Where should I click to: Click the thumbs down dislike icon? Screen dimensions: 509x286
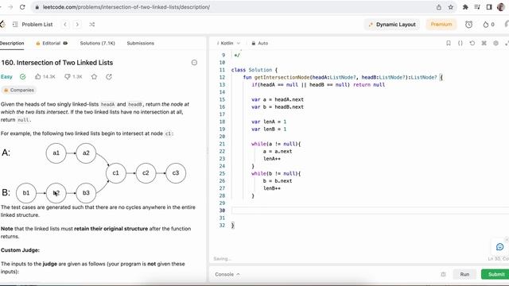[67, 76]
